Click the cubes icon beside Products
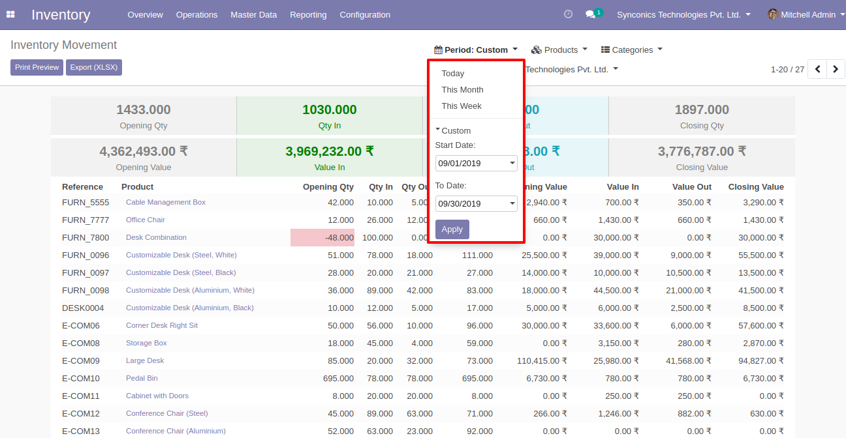846x438 pixels. click(x=536, y=50)
